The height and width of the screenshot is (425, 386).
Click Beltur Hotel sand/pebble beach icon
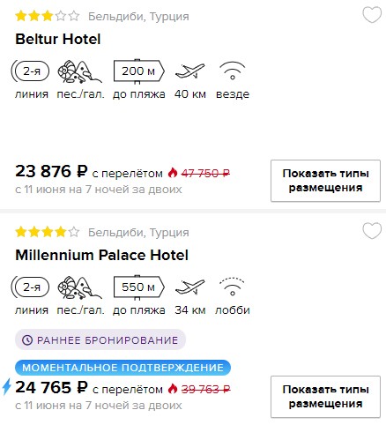79,71
